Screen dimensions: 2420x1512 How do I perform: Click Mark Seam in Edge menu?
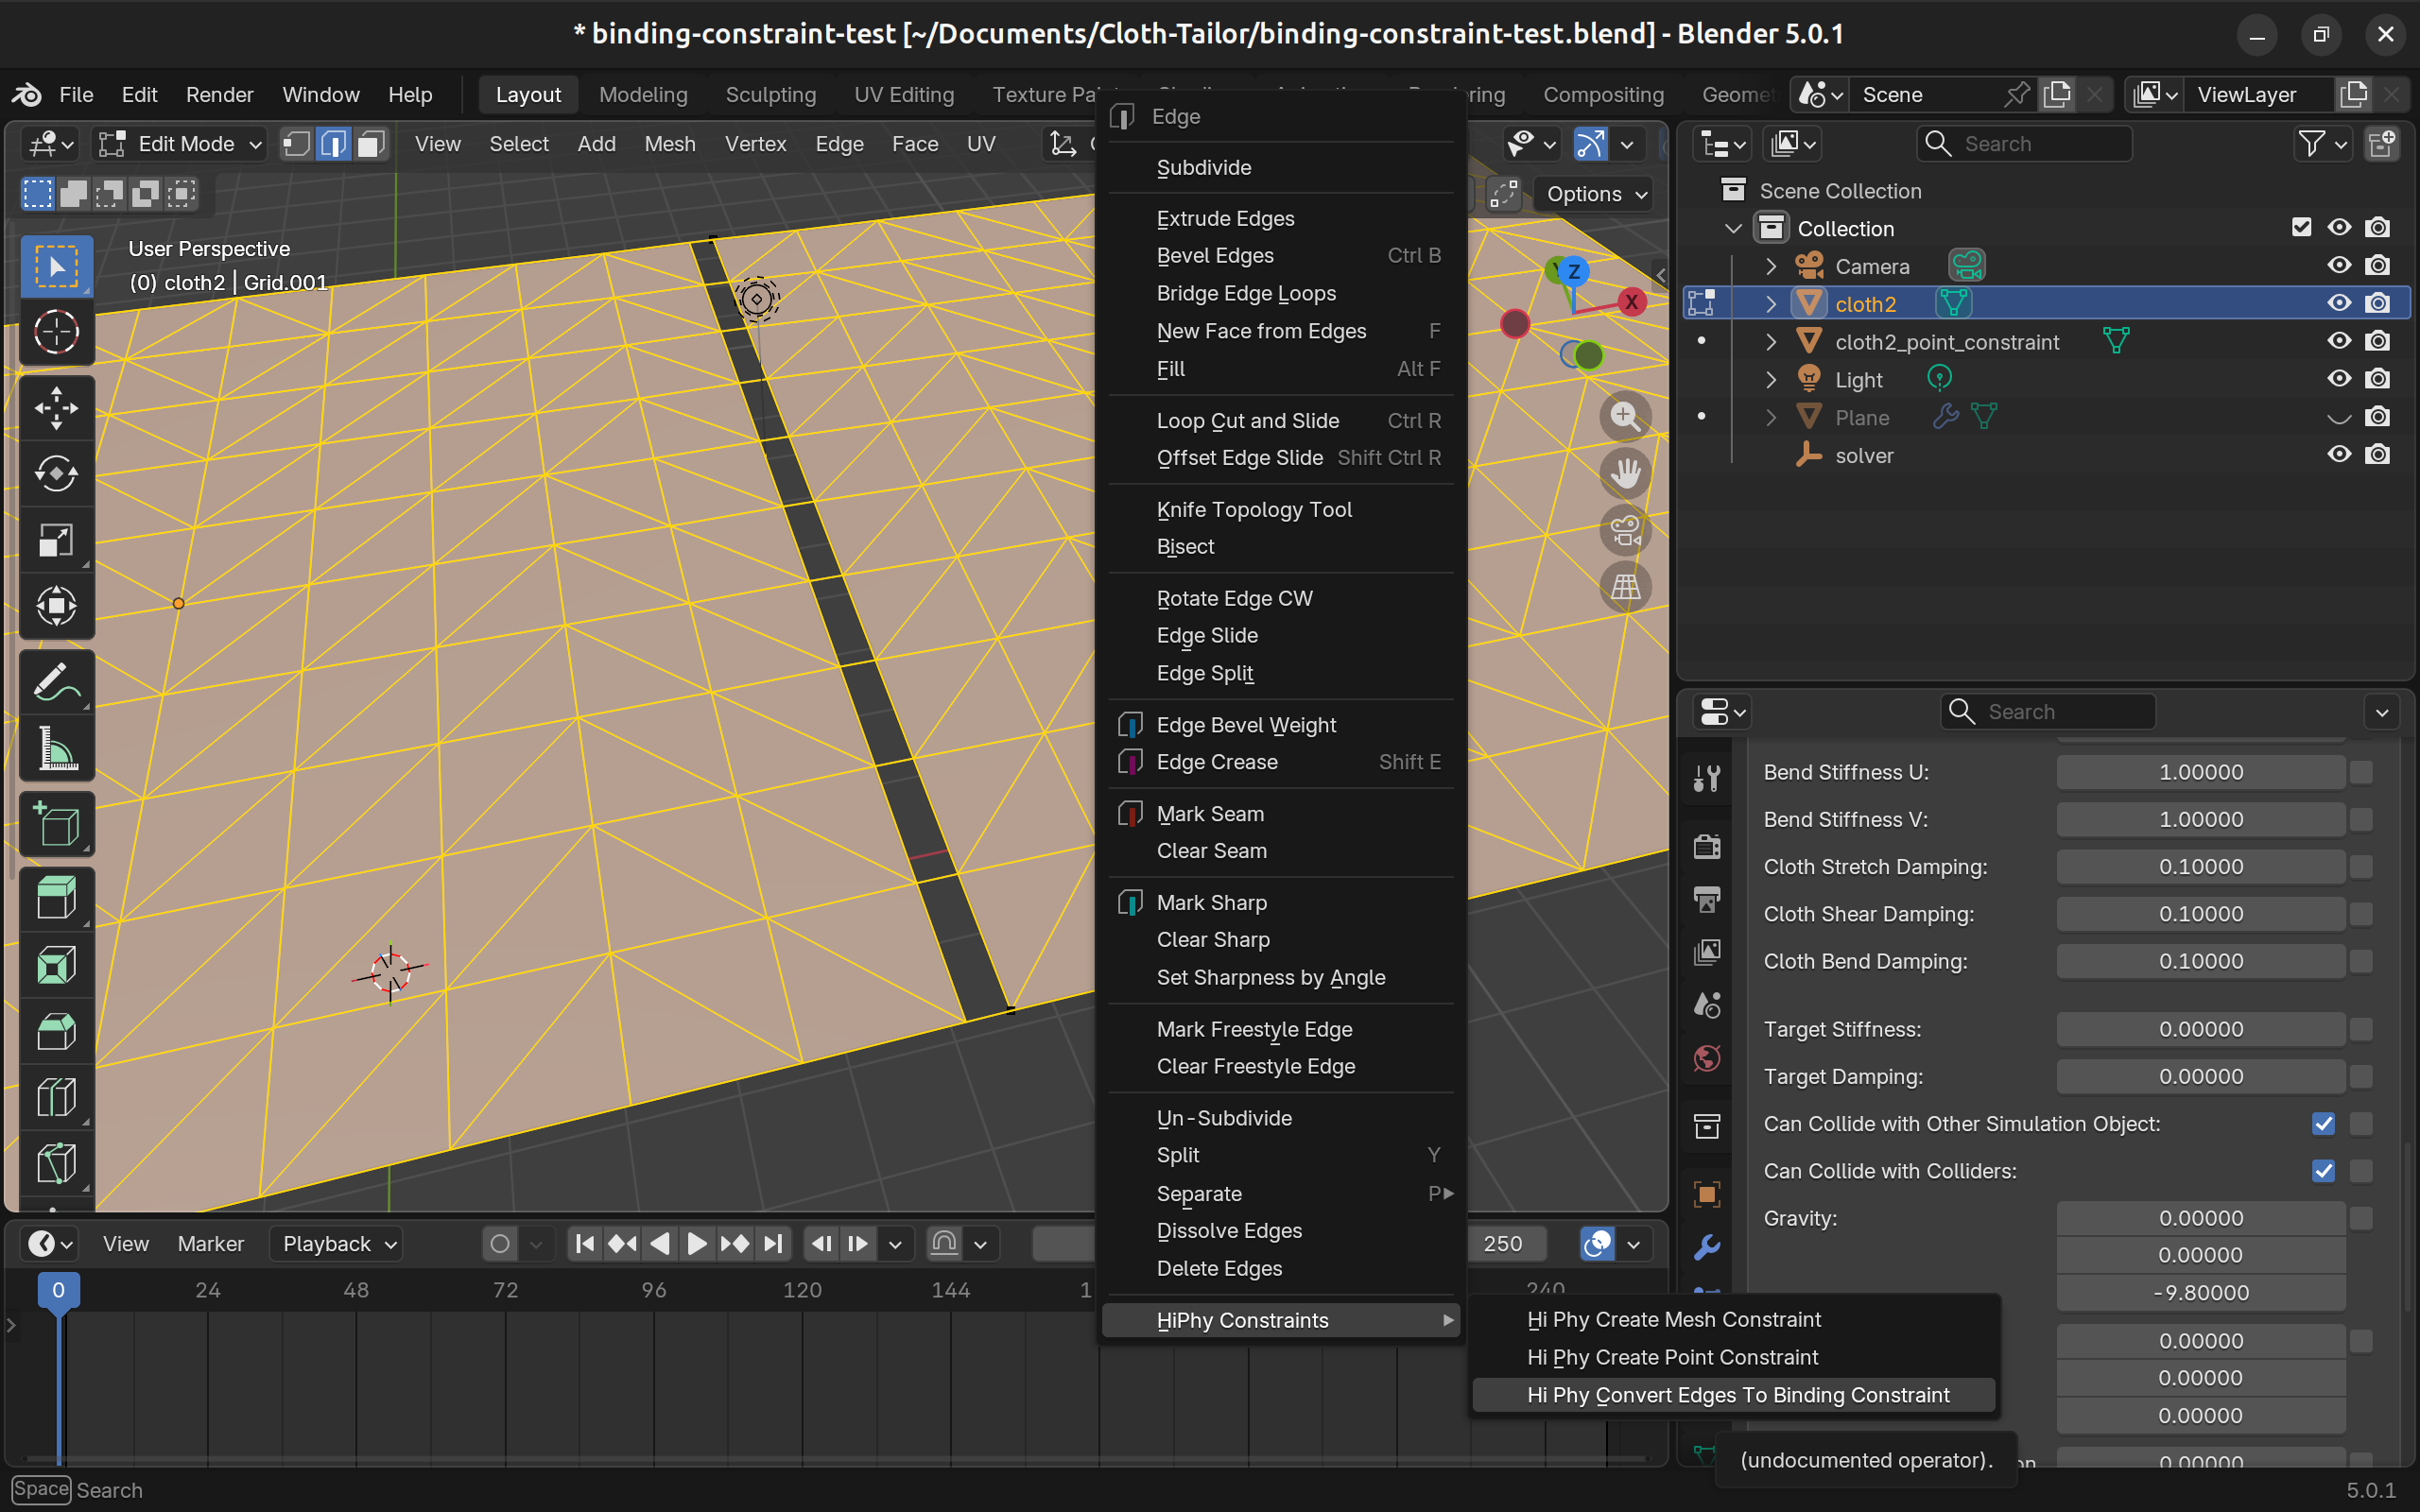pyautogui.click(x=1210, y=814)
